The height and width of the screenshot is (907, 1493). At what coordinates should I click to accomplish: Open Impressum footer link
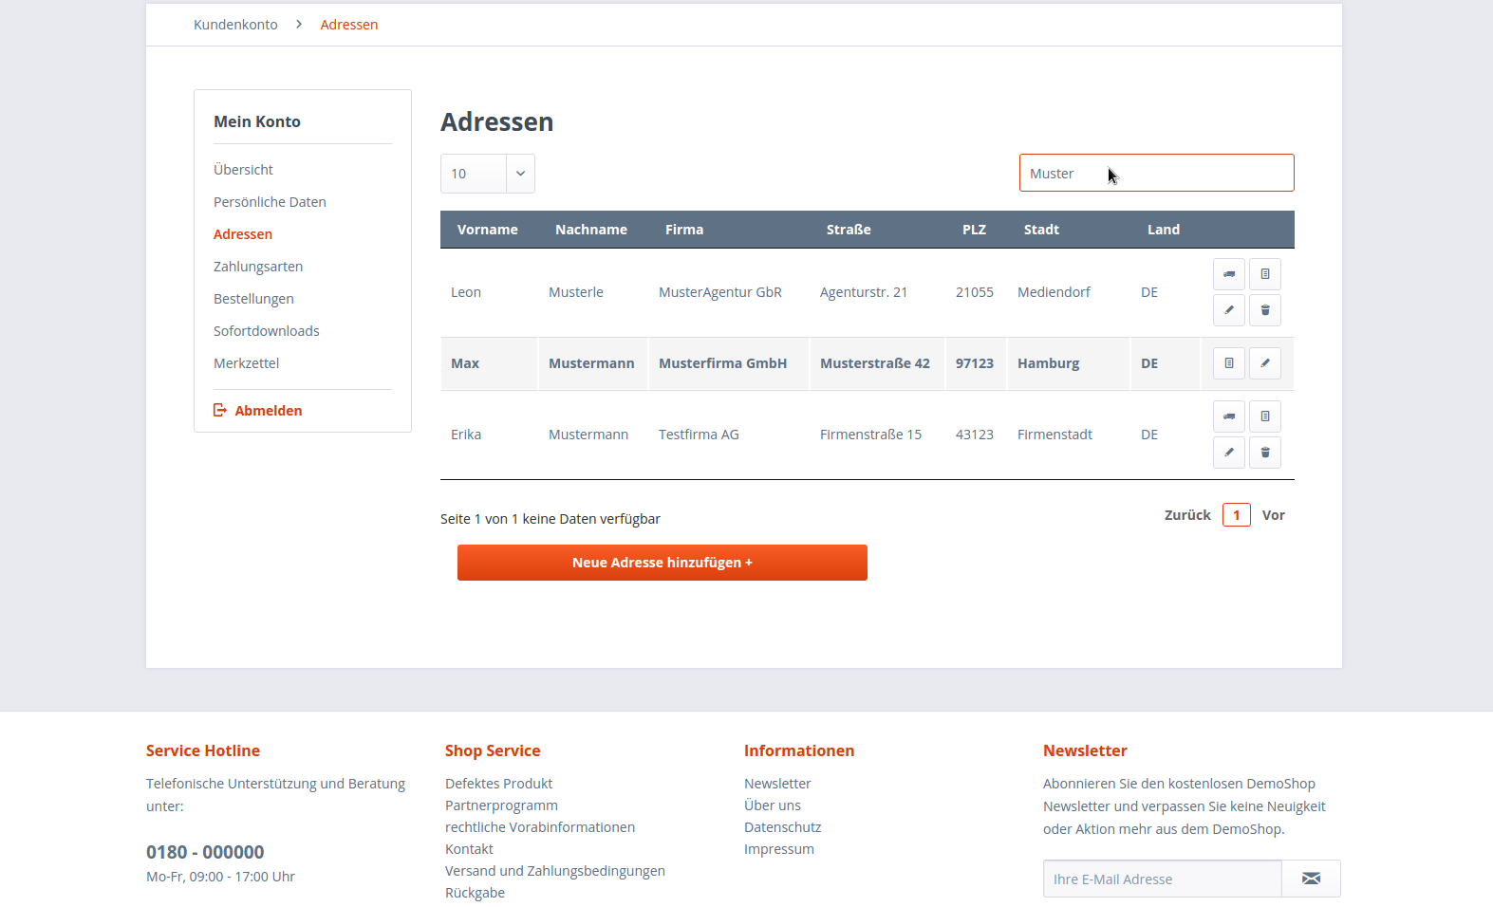click(779, 849)
